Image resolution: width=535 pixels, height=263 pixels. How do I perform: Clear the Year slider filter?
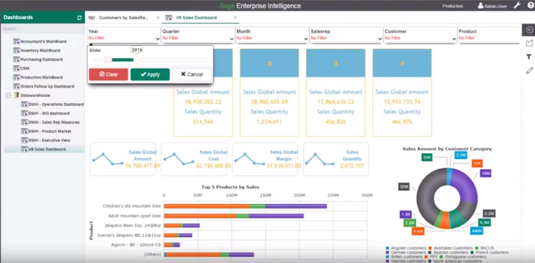[x=108, y=74]
